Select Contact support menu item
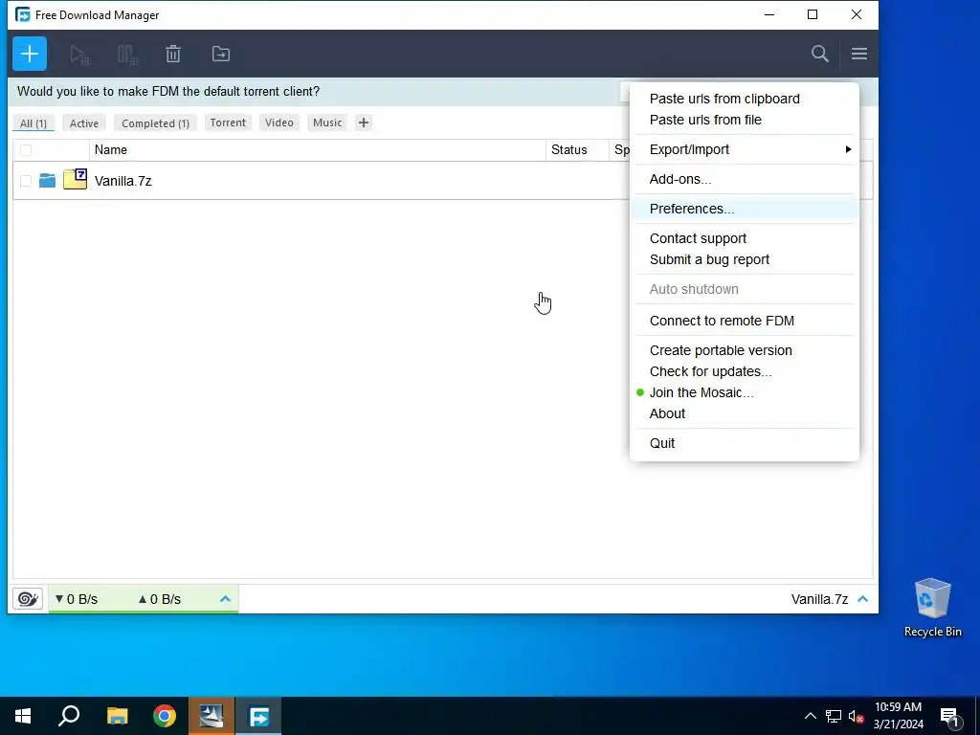 744,238
